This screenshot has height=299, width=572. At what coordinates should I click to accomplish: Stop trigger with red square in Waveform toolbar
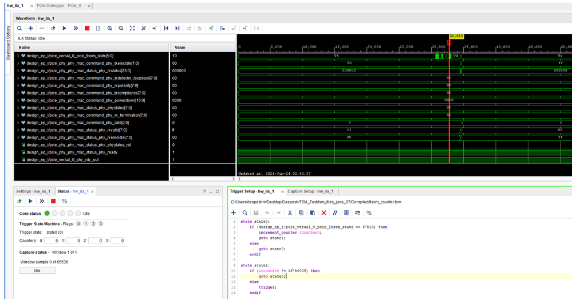click(87, 28)
